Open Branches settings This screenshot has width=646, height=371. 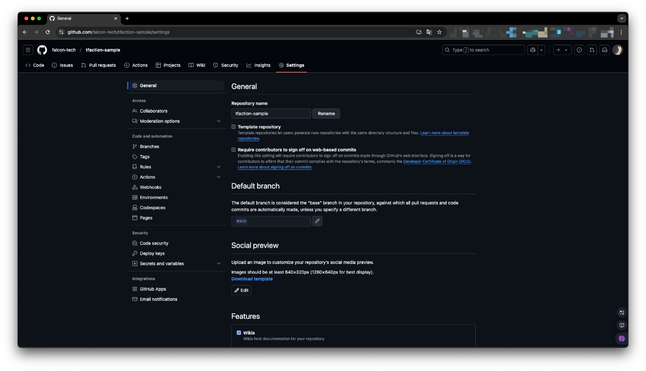[176, 146]
